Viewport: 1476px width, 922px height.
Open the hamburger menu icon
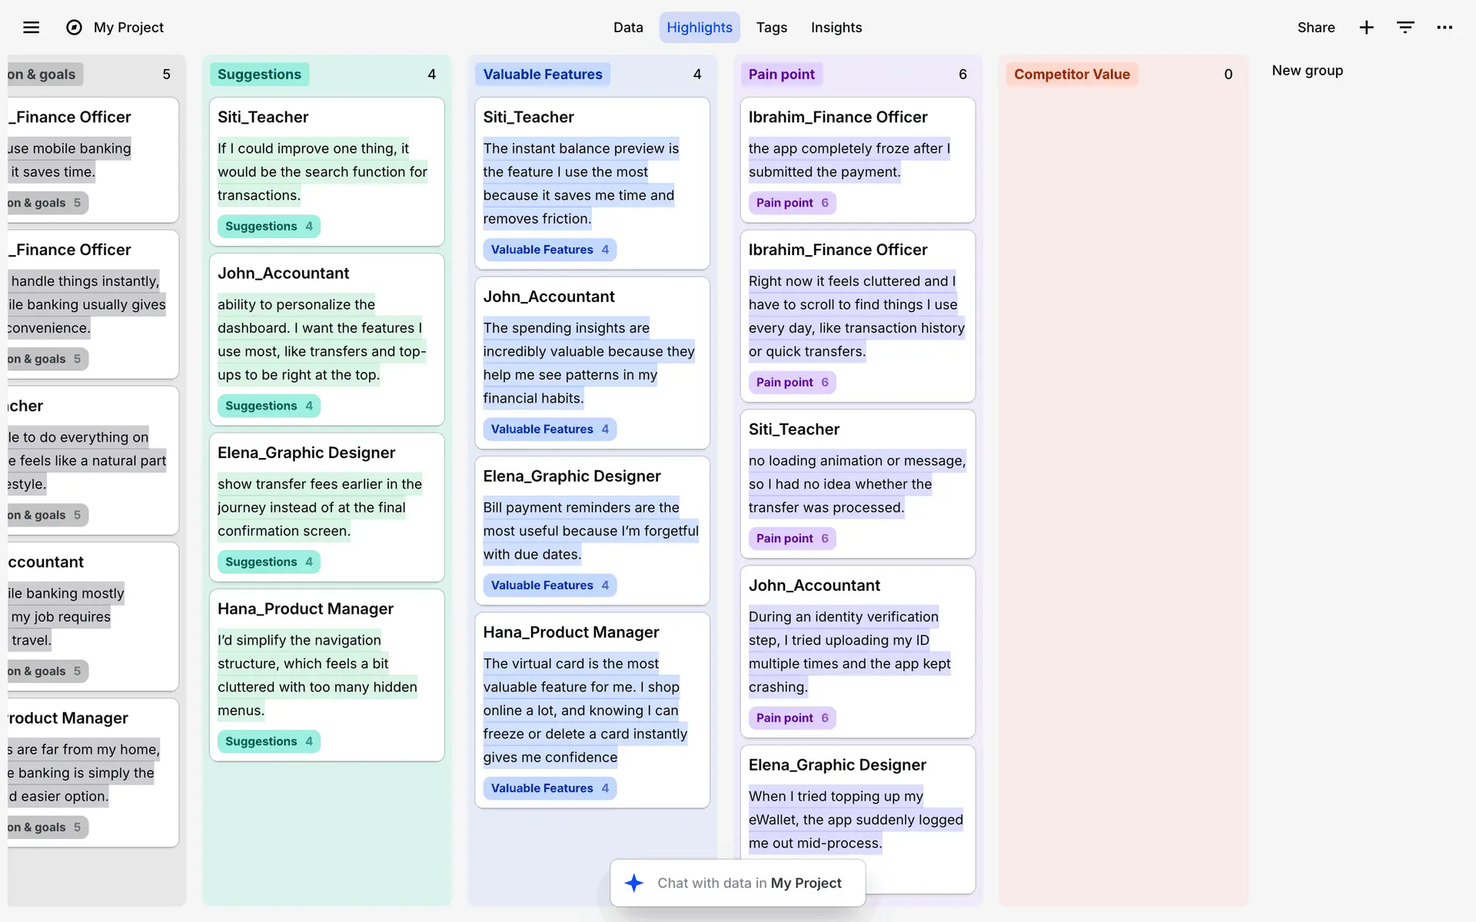31,28
